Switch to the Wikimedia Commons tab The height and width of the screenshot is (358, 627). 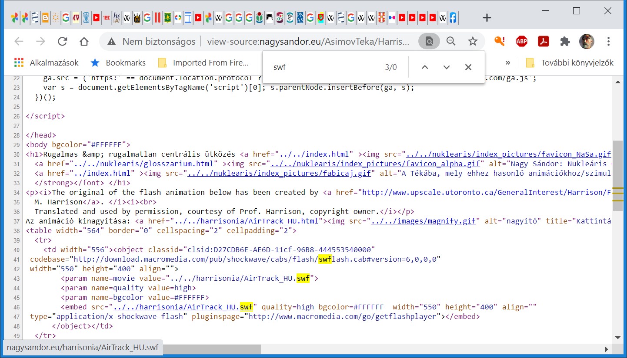click(x=259, y=18)
